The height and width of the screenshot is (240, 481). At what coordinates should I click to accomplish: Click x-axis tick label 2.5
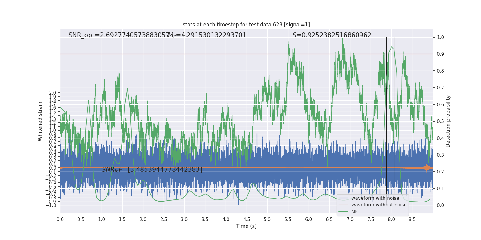pyautogui.click(x=164, y=220)
